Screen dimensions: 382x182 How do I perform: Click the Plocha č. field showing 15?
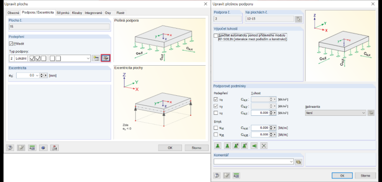pyautogui.click(x=59, y=27)
